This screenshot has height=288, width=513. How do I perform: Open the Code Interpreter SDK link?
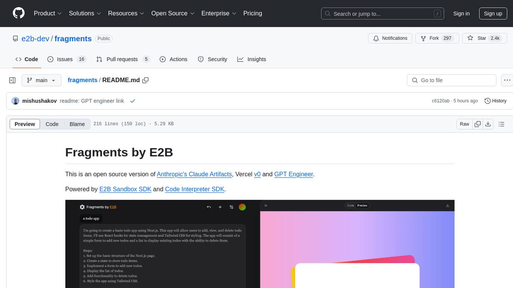tap(195, 189)
